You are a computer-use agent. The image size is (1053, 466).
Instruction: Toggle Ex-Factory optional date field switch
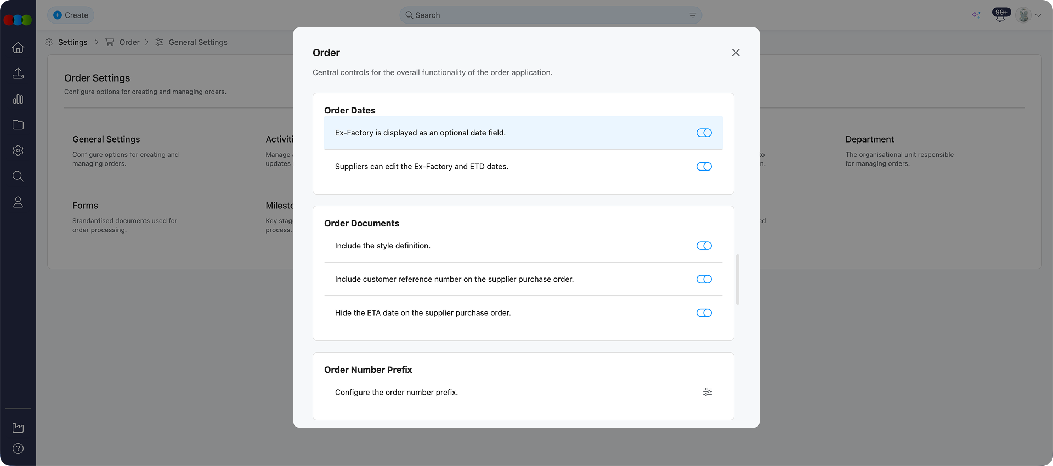click(x=704, y=133)
